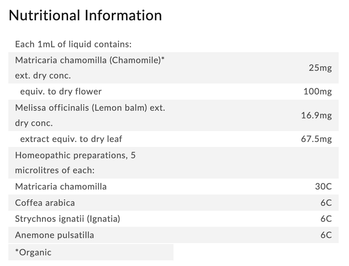Select the equiv. to dry flower row
The image size is (349, 266).
(x=173, y=91)
